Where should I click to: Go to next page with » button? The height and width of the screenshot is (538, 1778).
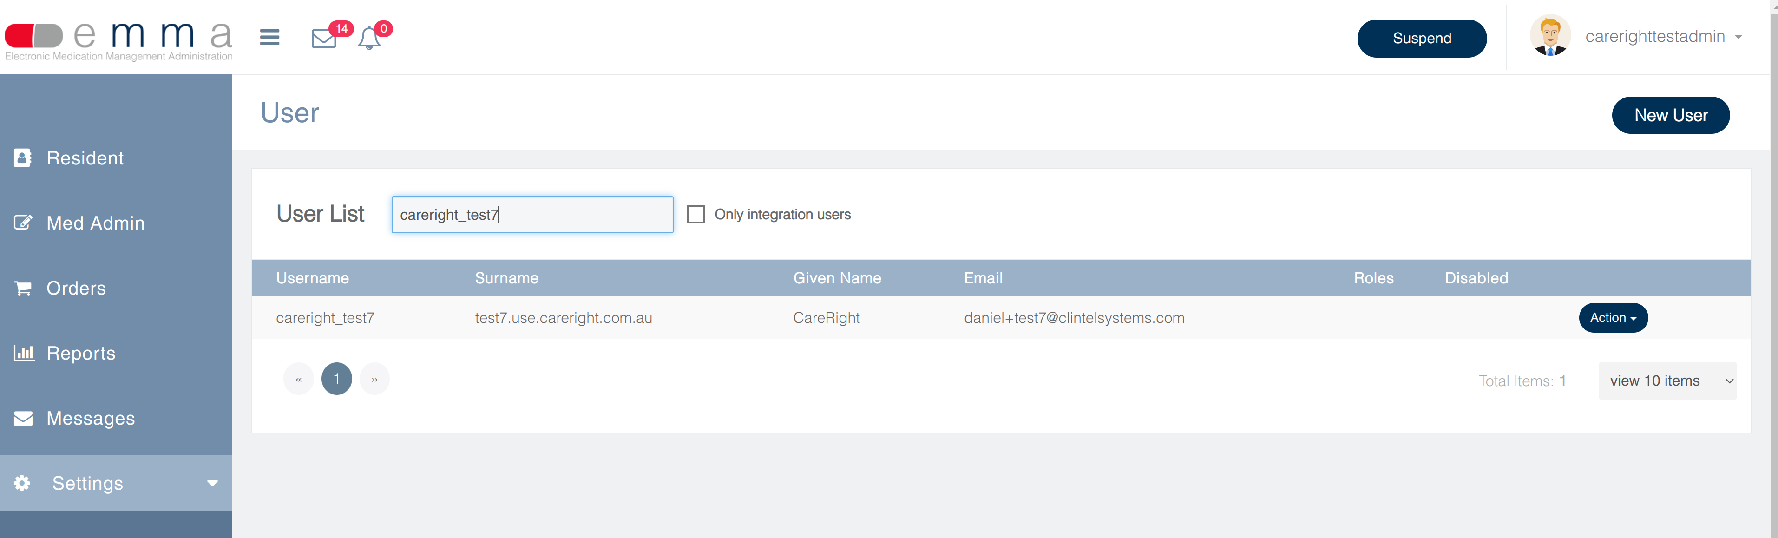(x=374, y=379)
